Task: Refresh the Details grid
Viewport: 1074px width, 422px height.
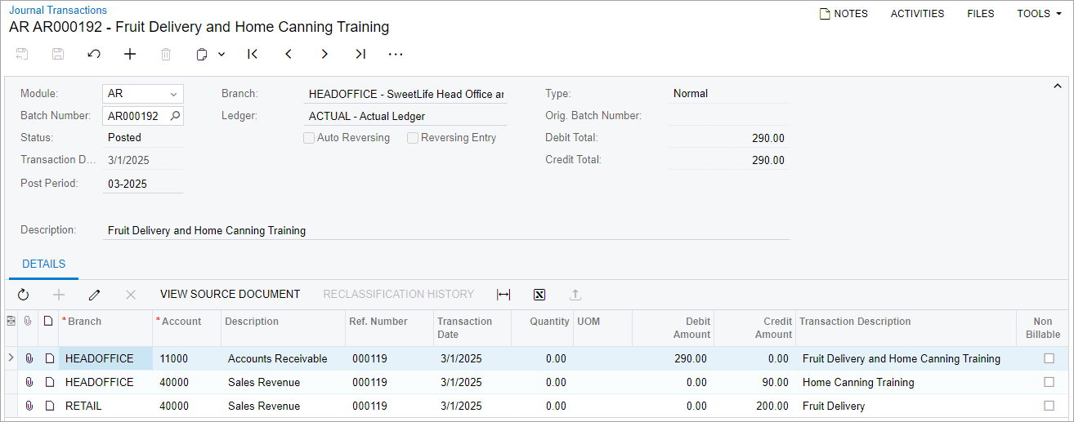Action: pyautogui.click(x=23, y=295)
